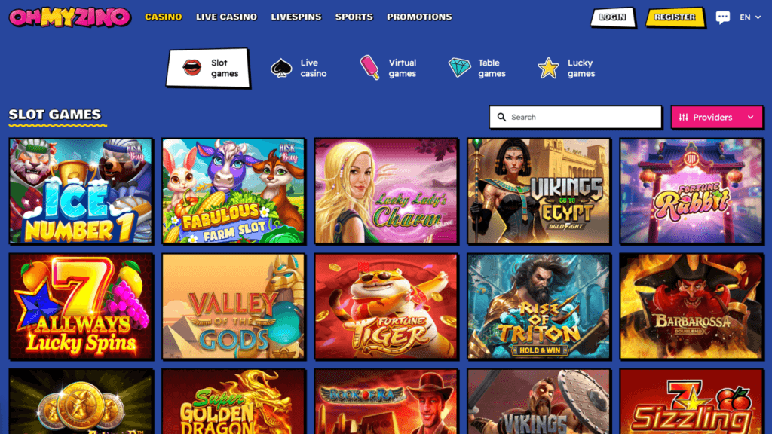This screenshot has height=434, width=772.
Task: Click the red lips Slot games icon
Action: 191,67
